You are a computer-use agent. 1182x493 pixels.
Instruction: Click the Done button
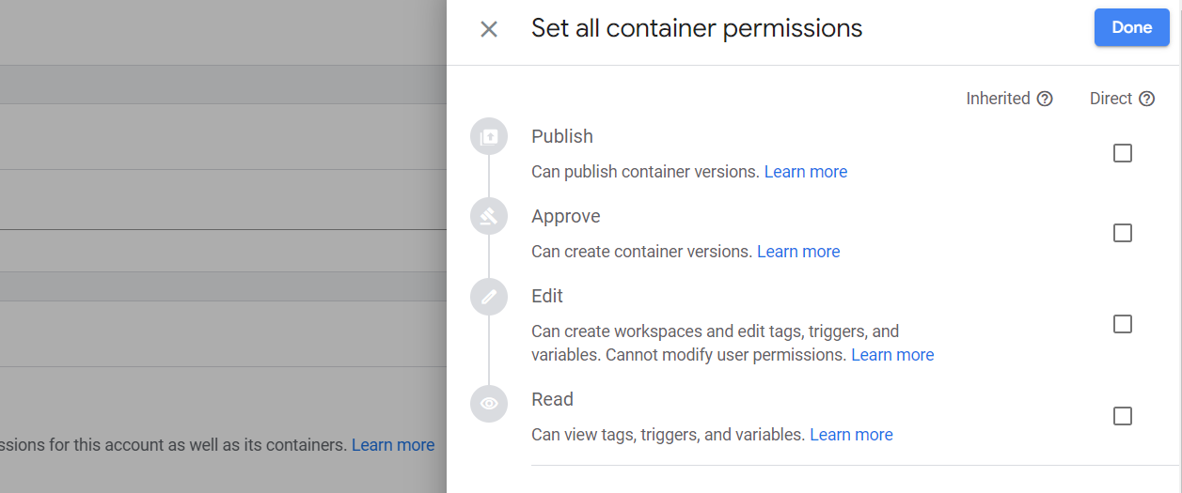tap(1132, 28)
